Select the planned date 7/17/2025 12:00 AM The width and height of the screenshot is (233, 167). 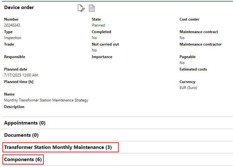click(x=21, y=75)
